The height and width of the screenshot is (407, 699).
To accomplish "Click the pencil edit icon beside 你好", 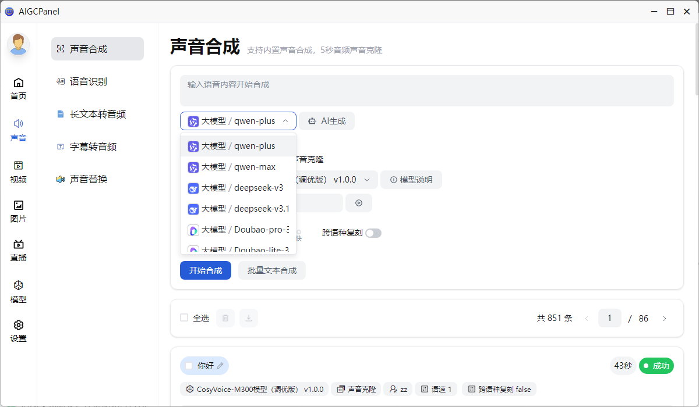I will pyautogui.click(x=220, y=366).
